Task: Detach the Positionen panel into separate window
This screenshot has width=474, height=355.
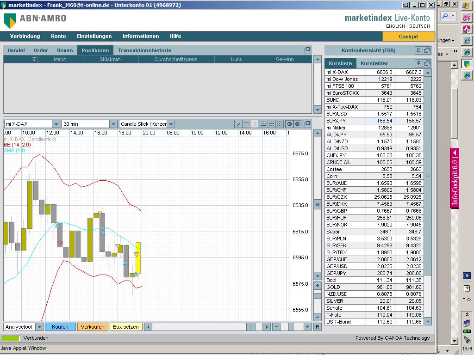Action: point(306,50)
